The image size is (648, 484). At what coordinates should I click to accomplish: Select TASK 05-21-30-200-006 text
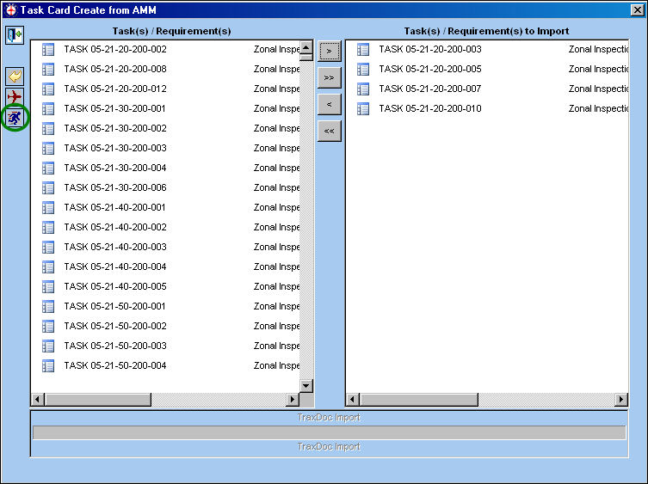point(115,188)
